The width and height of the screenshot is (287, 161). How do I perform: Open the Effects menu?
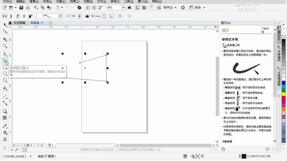click(x=74, y=1)
